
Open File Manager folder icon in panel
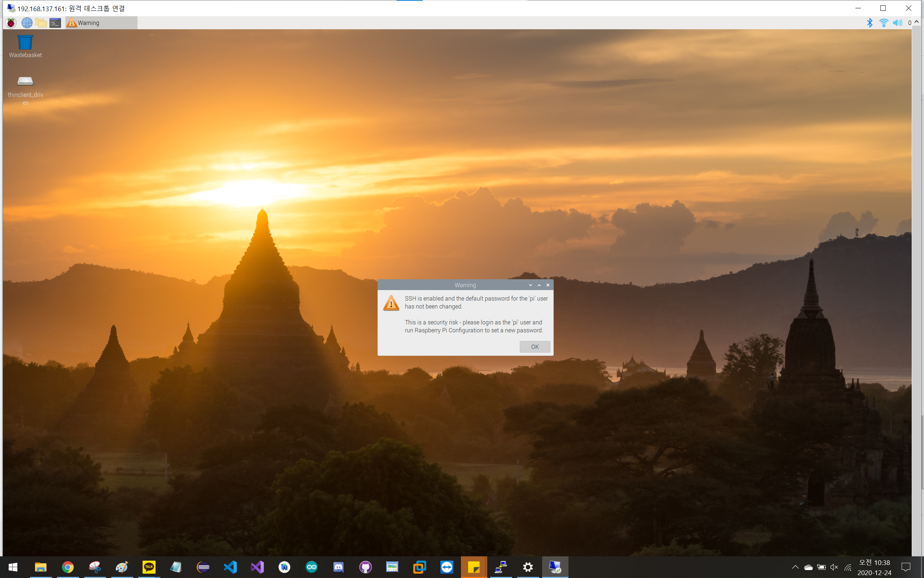pyautogui.click(x=41, y=23)
